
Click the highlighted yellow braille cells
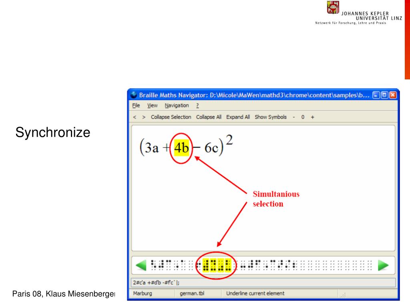[217, 265]
